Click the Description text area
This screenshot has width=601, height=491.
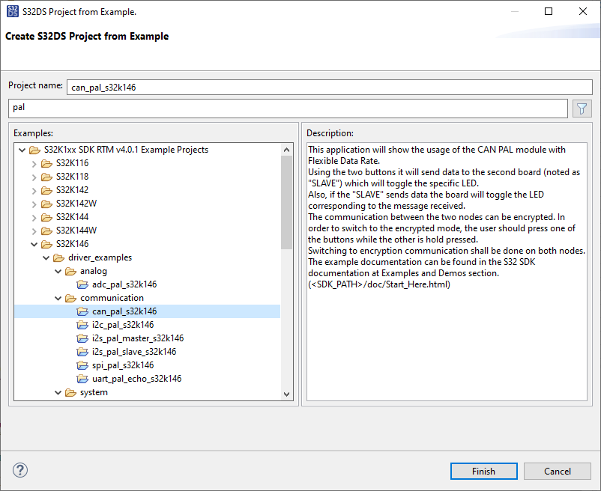447,272
